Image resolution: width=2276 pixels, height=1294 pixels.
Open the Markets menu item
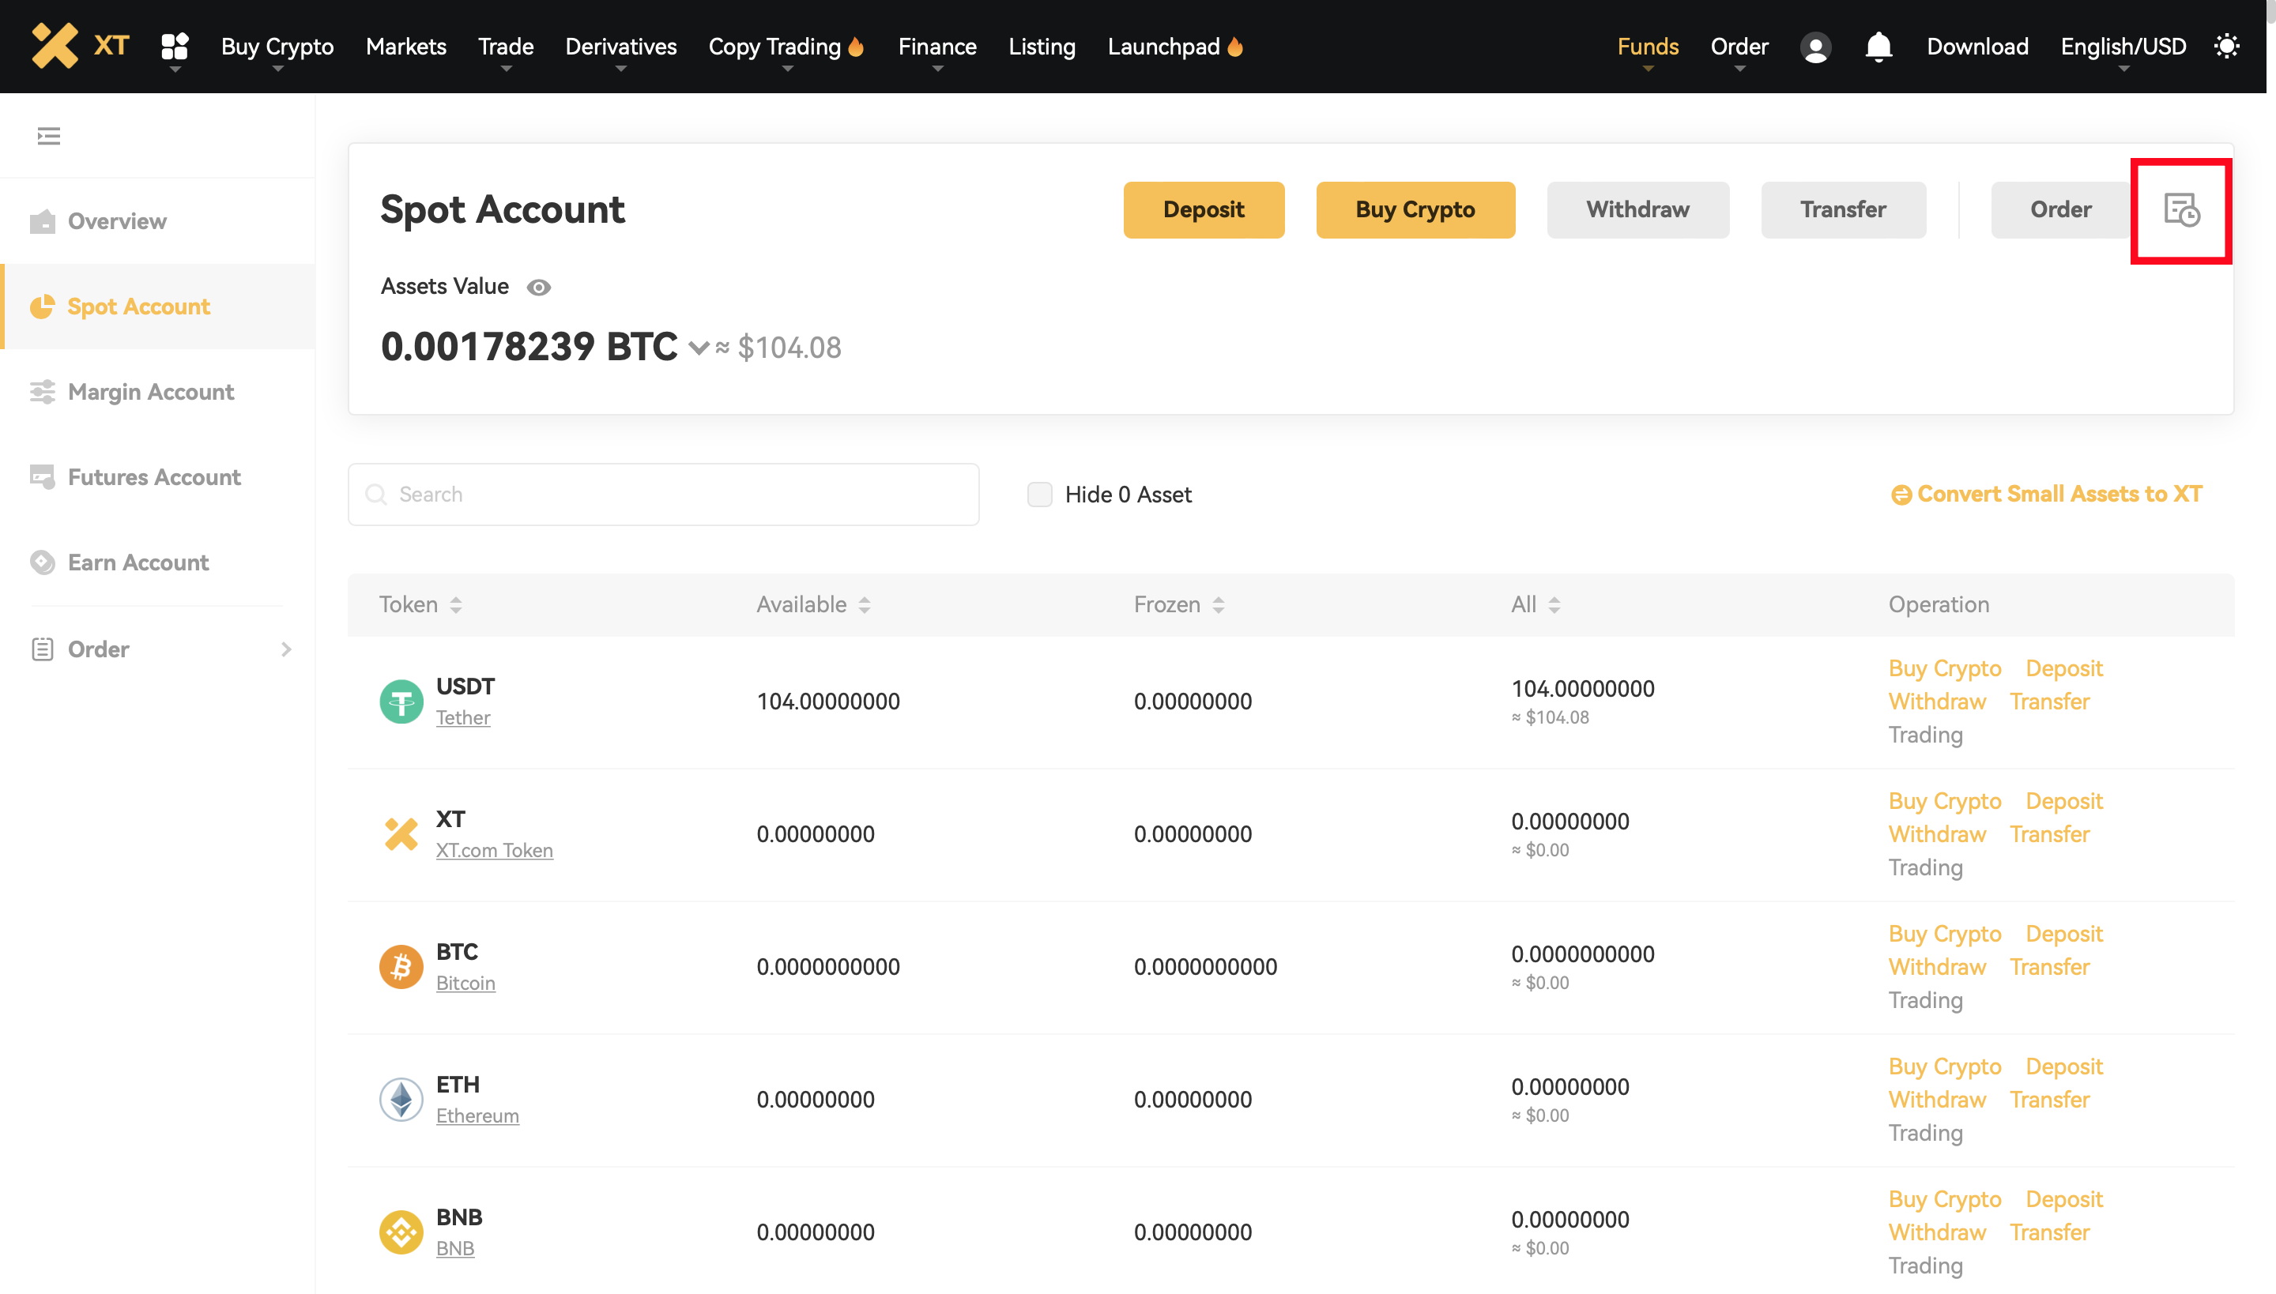pos(405,46)
